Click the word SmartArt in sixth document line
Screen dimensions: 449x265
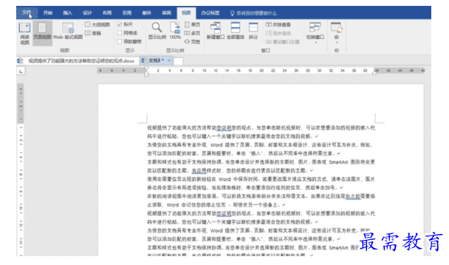pos(339,162)
